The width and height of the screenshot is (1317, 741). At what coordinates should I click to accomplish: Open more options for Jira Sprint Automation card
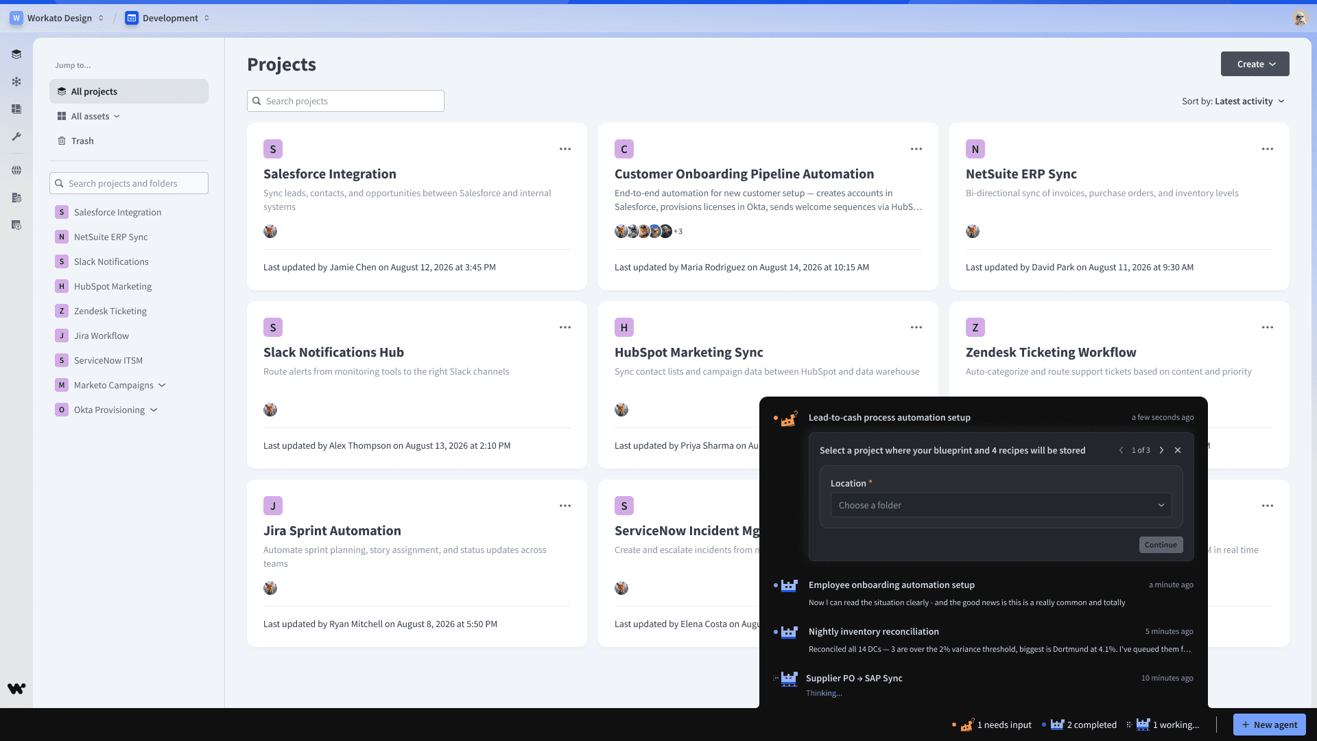tap(565, 506)
